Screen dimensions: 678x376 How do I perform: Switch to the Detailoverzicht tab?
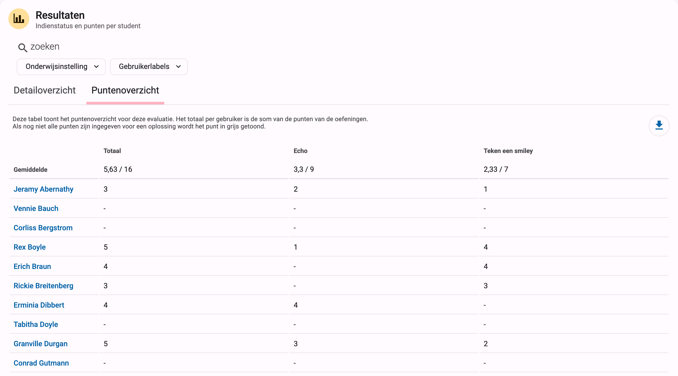(x=44, y=90)
